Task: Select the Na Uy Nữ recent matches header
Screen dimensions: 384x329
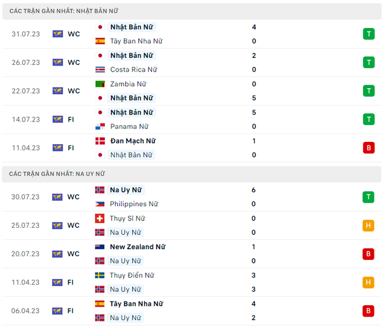Action: tap(192, 174)
